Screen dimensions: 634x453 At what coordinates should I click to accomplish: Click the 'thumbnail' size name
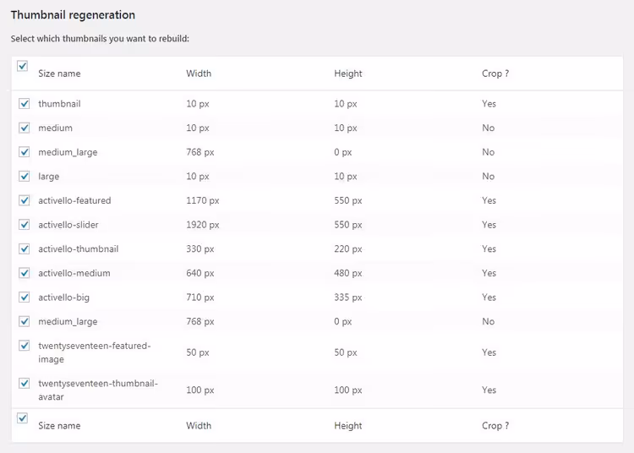point(59,104)
